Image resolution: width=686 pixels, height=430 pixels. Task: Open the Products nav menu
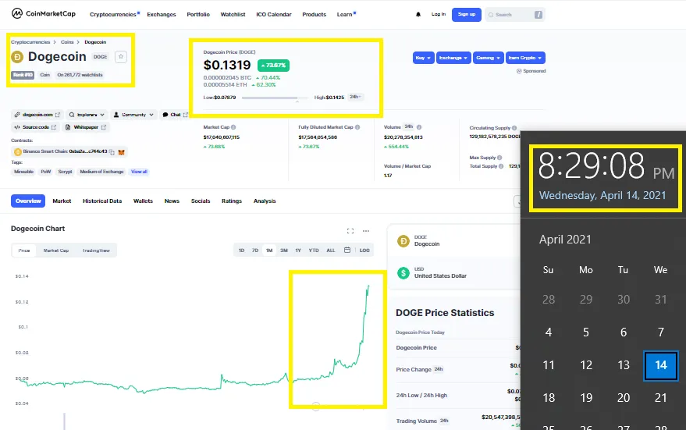point(315,14)
